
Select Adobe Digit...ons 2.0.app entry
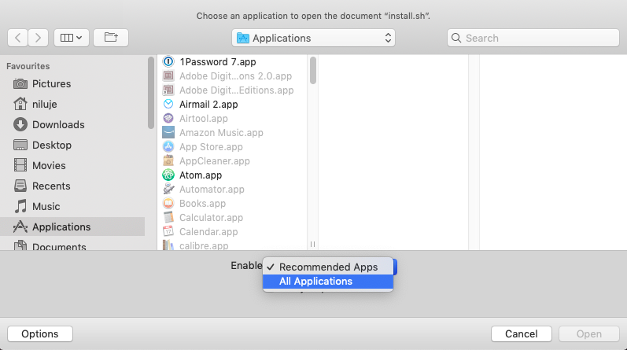pyautogui.click(x=234, y=76)
